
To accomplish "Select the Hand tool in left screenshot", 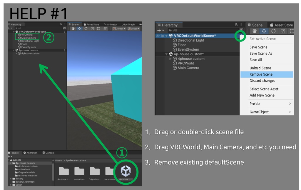I will pyautogui.click(x=73, y=29).
